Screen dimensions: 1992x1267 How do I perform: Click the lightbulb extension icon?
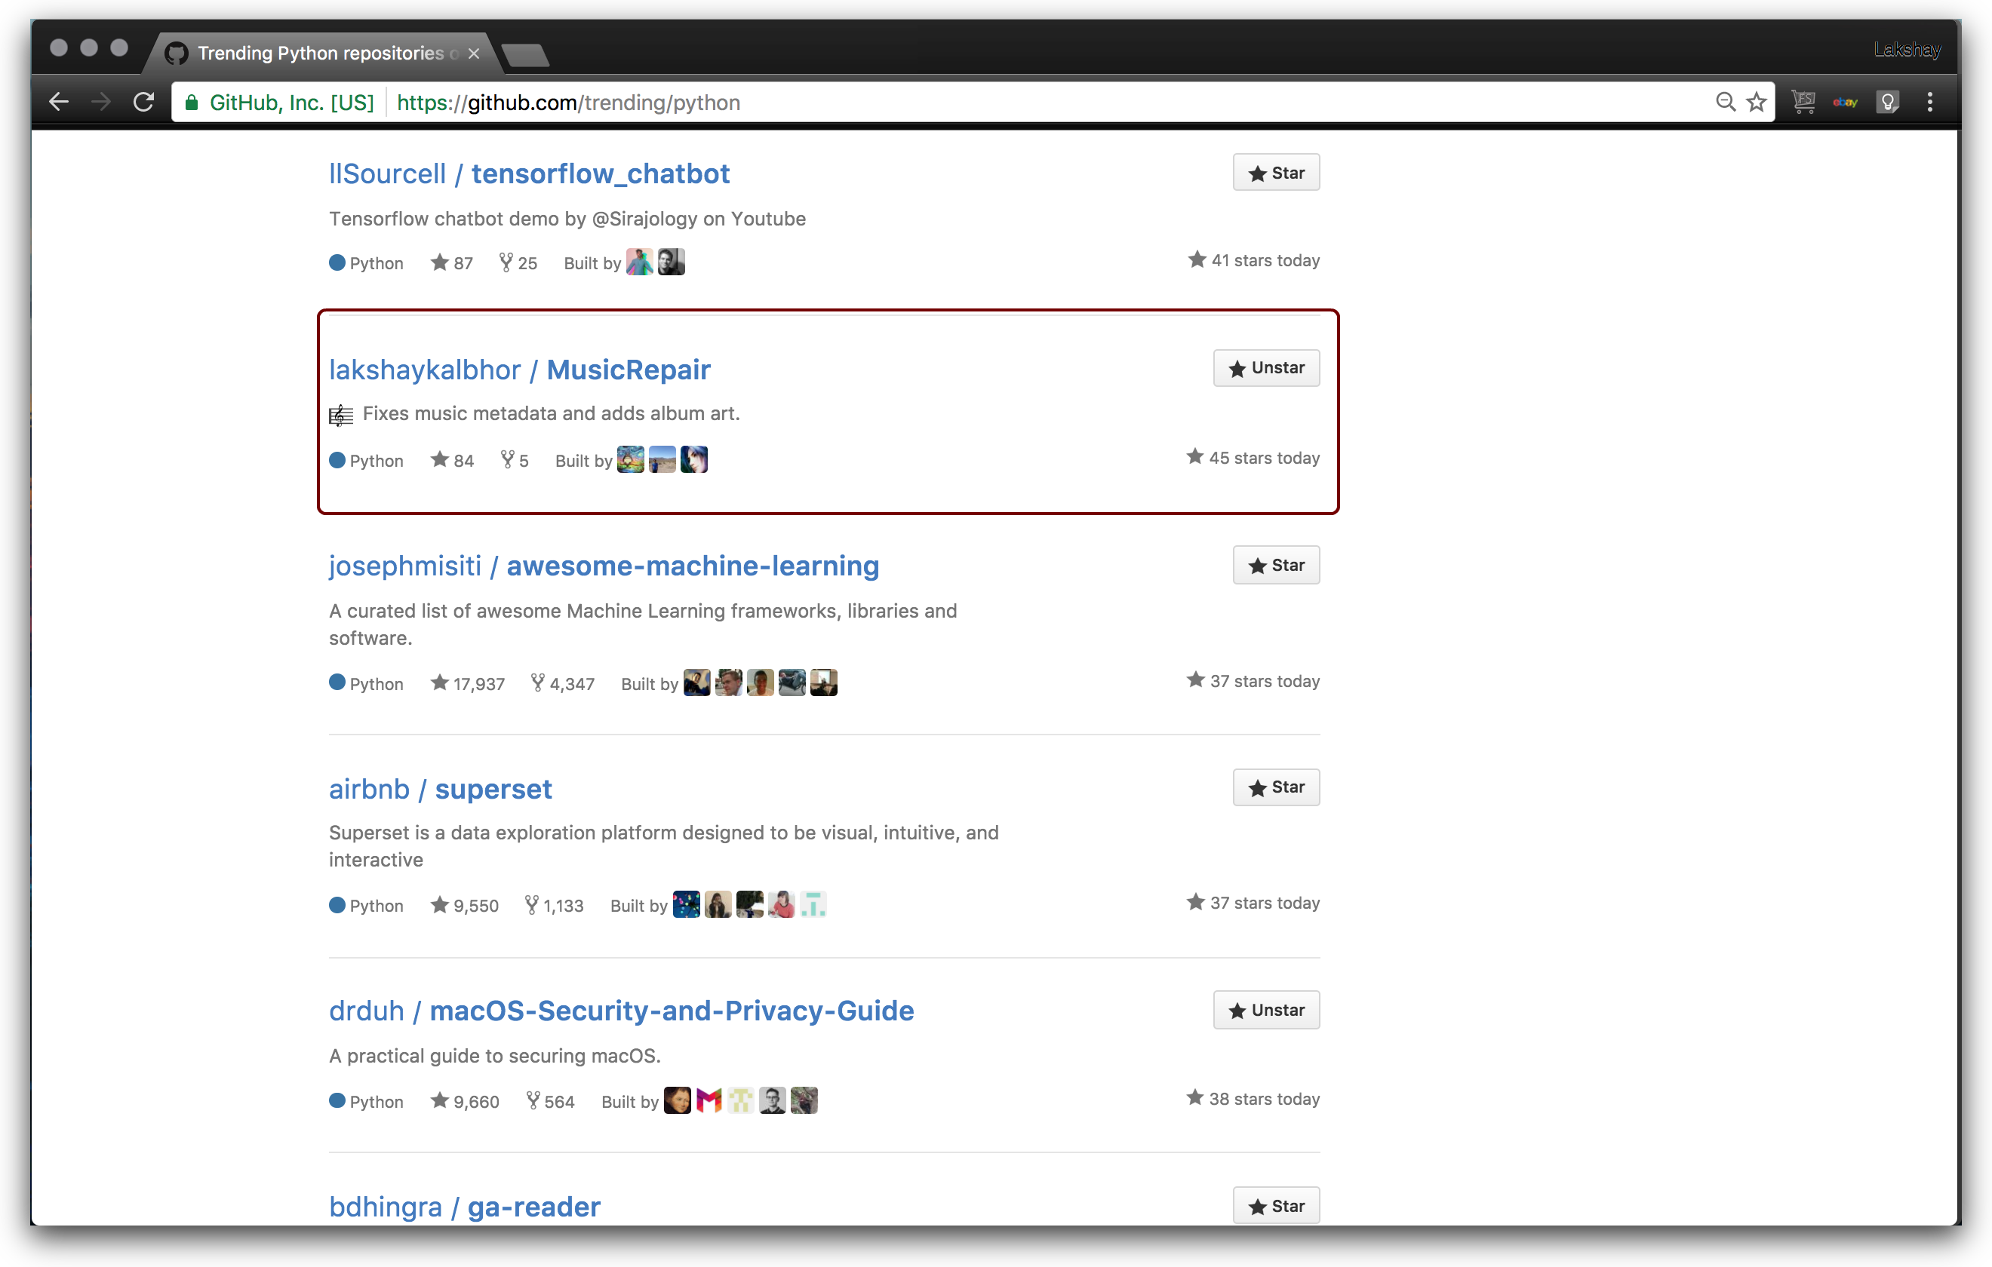click(x=1888, y=103)
